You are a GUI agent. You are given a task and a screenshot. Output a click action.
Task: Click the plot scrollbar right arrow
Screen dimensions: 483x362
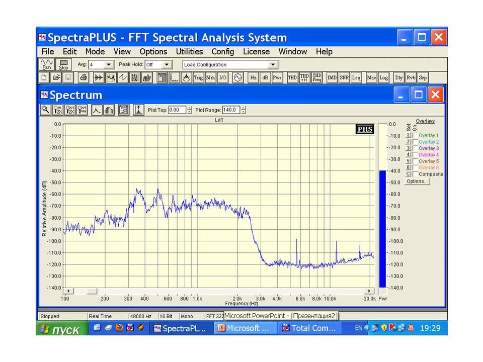point(369,291)
